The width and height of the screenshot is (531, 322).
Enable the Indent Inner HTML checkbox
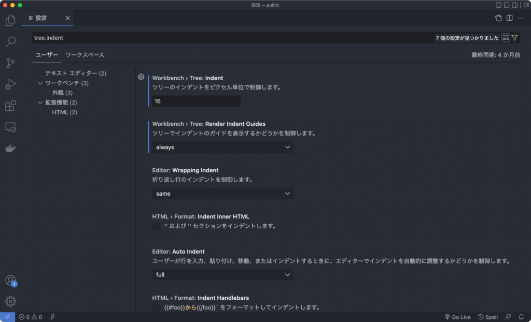tap(156, 226)
